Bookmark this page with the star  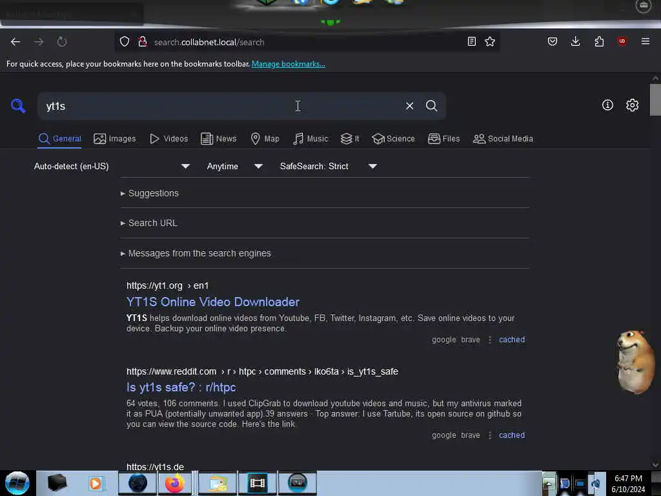pos(490,41)
